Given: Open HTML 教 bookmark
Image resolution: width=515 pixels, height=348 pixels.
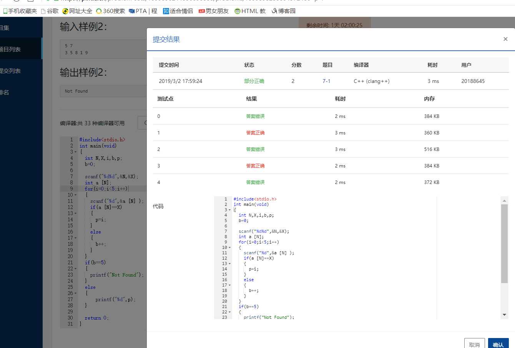Looking at the screenshot, I should [250, 11].
